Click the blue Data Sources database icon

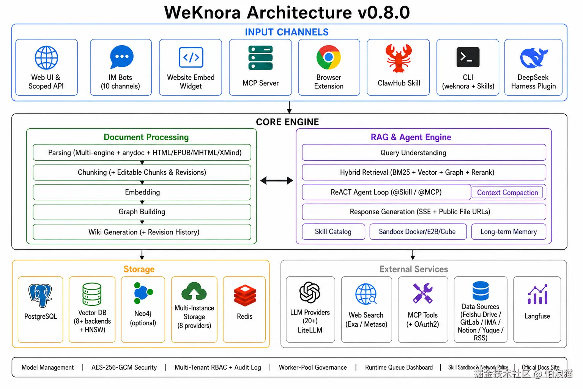481,291
